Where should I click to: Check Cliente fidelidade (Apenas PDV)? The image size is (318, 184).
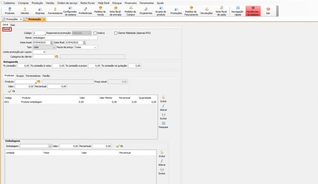point(116,33)
